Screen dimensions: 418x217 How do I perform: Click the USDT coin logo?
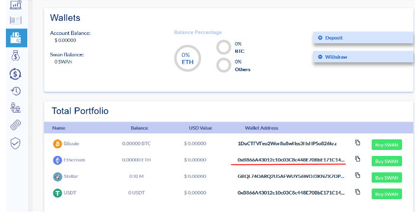point(58,193)
